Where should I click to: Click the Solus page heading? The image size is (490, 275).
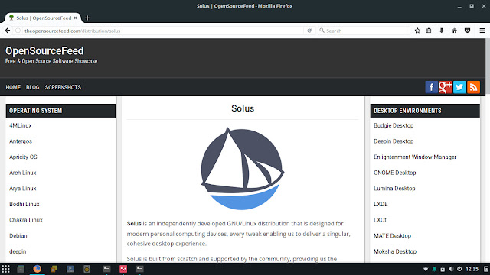point(243,108)
